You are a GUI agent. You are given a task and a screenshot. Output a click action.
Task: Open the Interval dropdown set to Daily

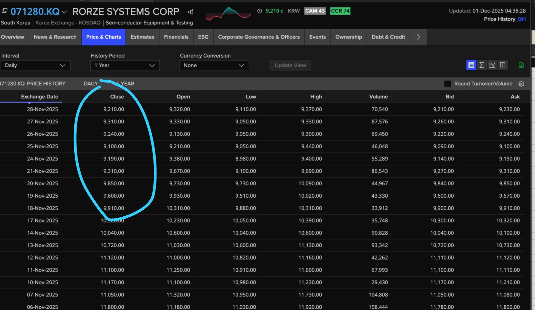(x=35, y=65)
